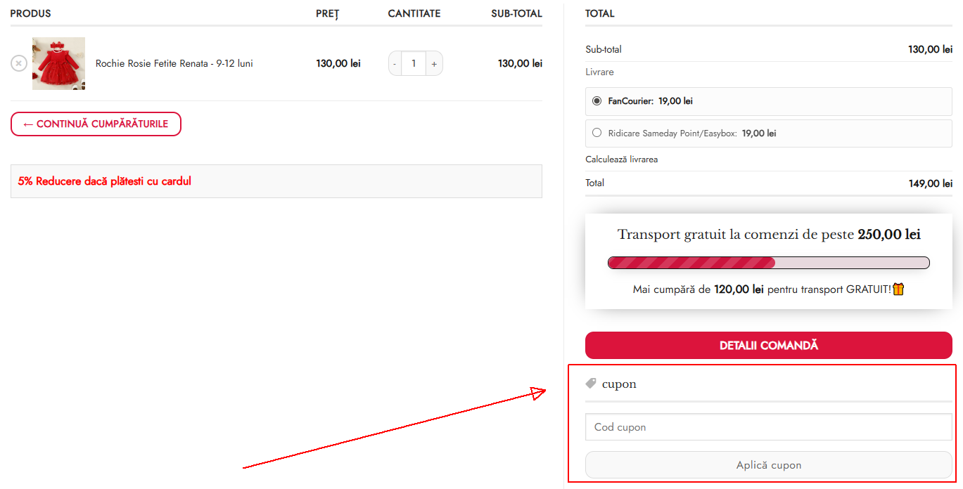Click the quantity number field
The height and width of the screenshot is (489, 963).
click(x=414, y=63)
